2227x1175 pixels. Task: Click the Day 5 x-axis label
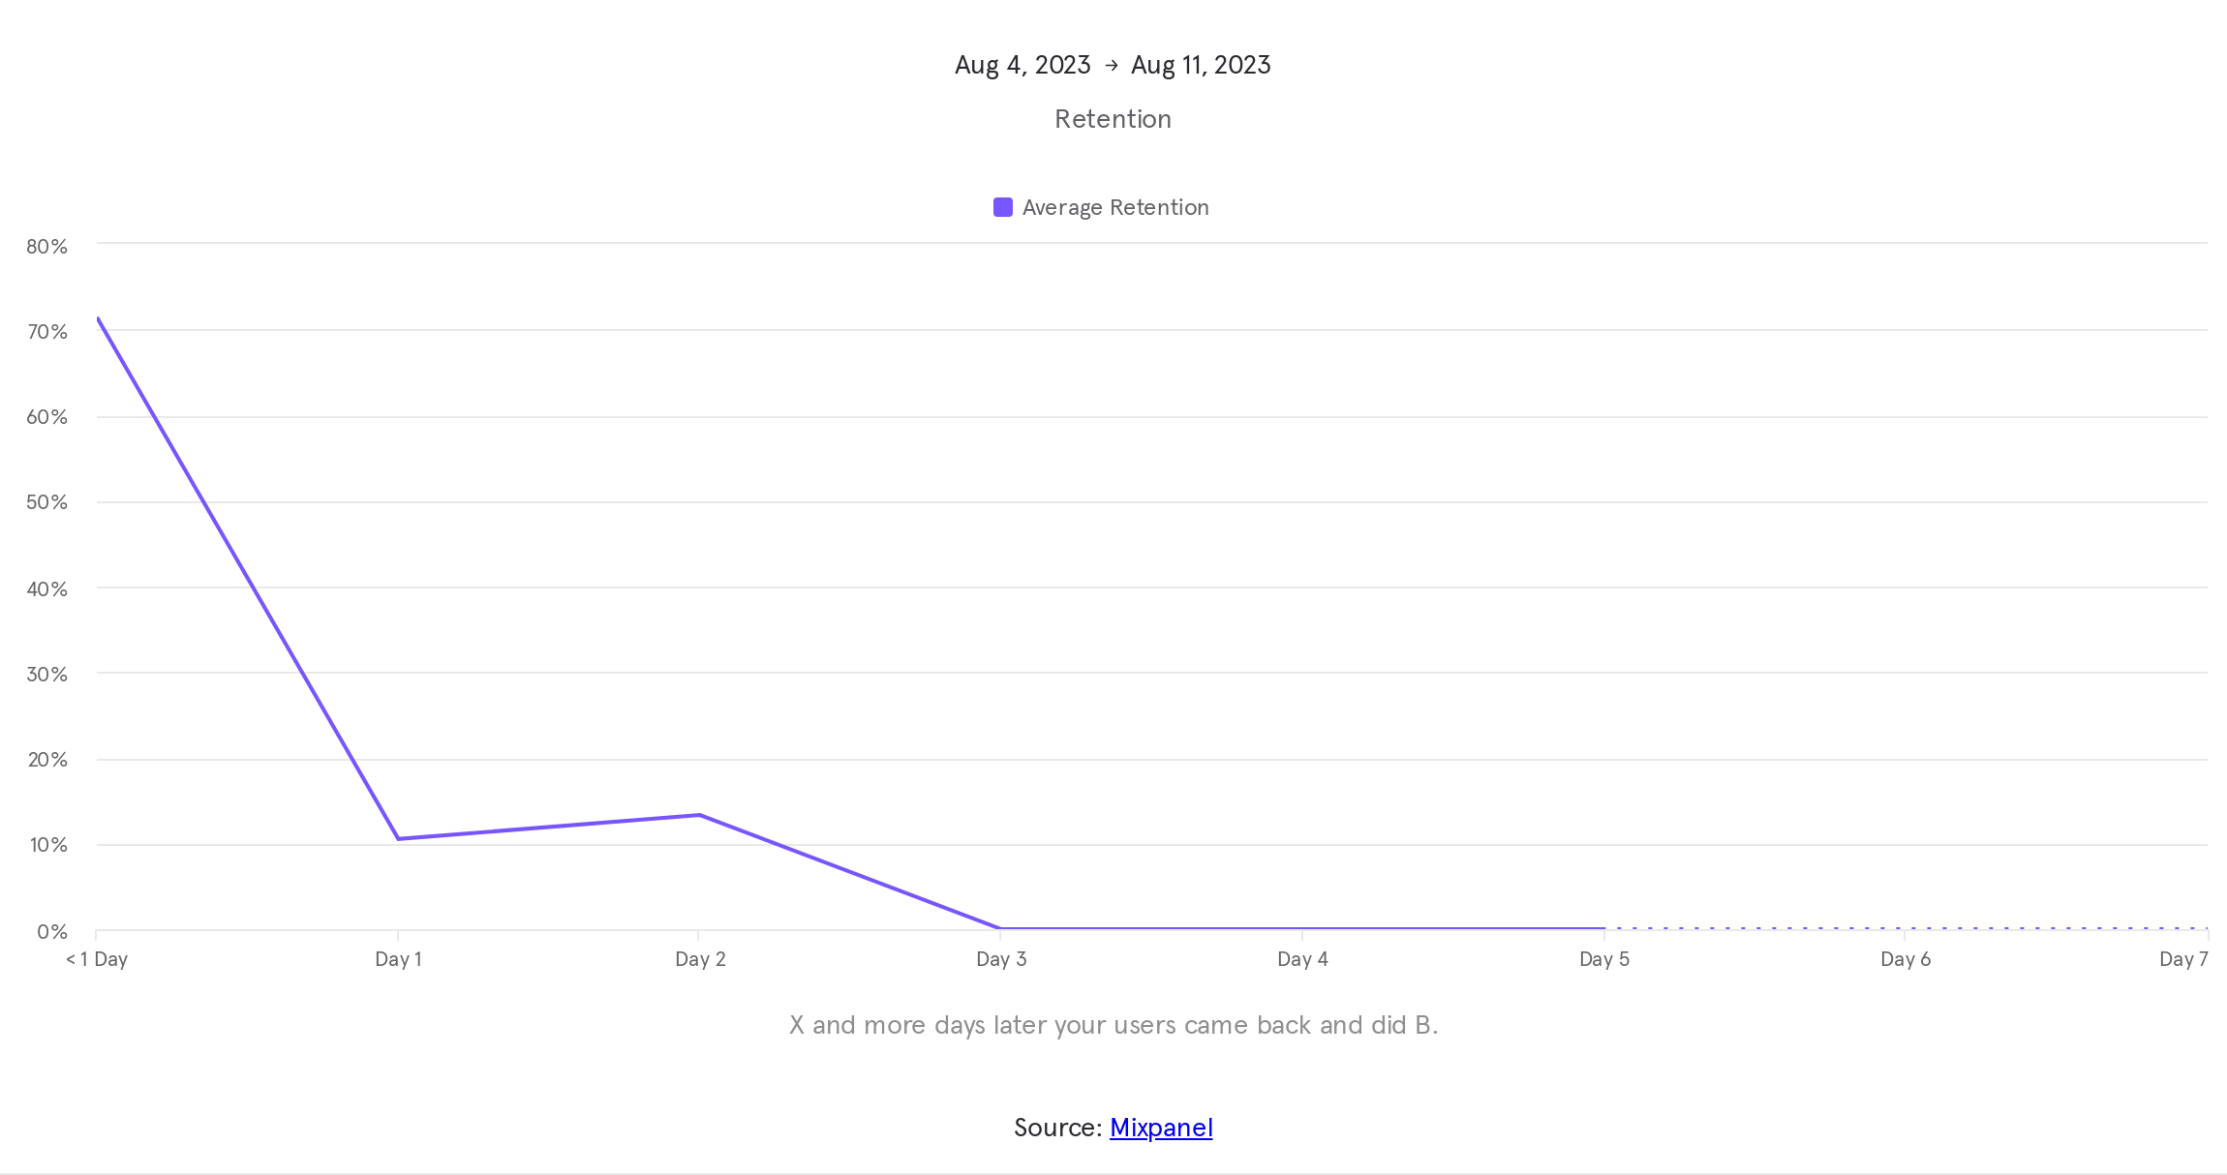click(1603, 959)
